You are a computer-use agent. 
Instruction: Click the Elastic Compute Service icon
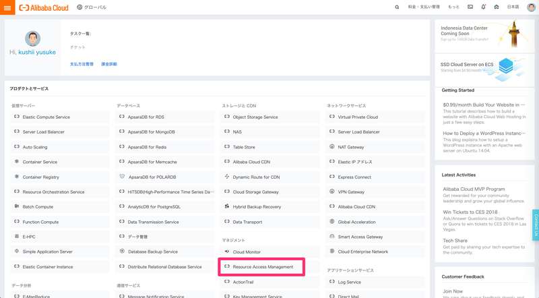[16, 117]
